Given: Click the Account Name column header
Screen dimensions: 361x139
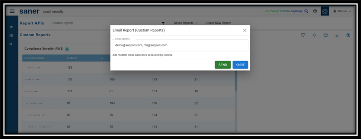Looking at the screenshot, I should [x=35, y=58].
